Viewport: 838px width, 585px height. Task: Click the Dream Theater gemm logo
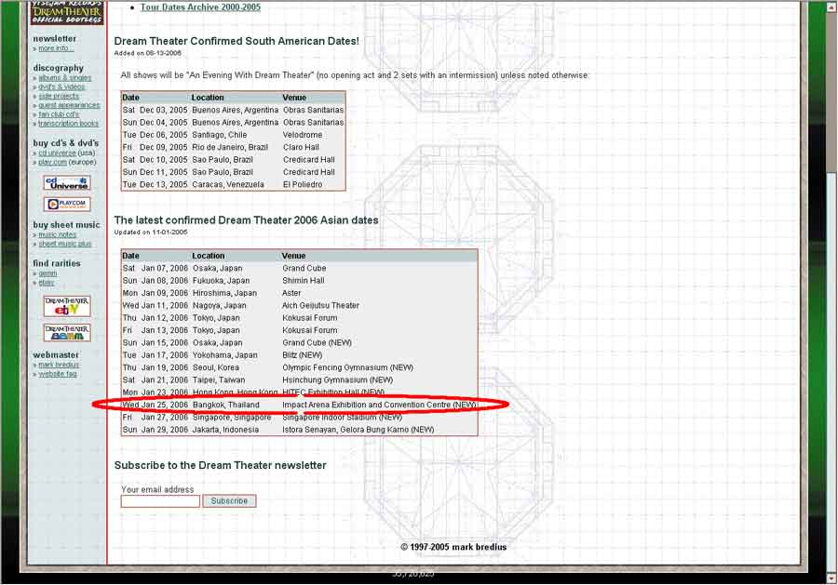(x=67, y=333)
